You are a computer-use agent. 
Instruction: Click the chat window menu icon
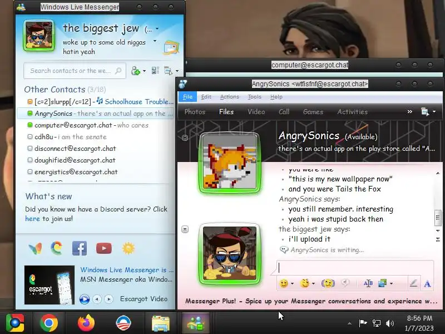425,112
